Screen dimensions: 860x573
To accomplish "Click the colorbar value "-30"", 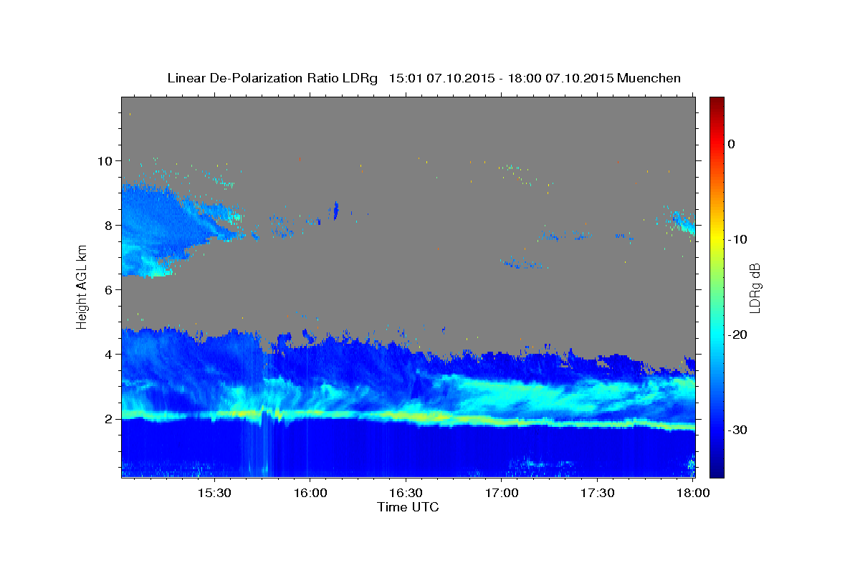I will coord(737,430).
